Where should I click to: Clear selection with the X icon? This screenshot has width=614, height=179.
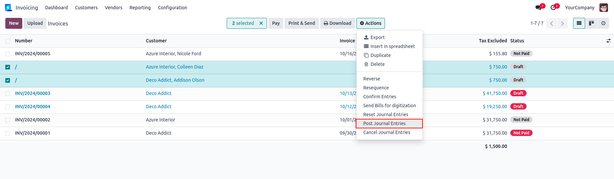(x=261, y=23)
